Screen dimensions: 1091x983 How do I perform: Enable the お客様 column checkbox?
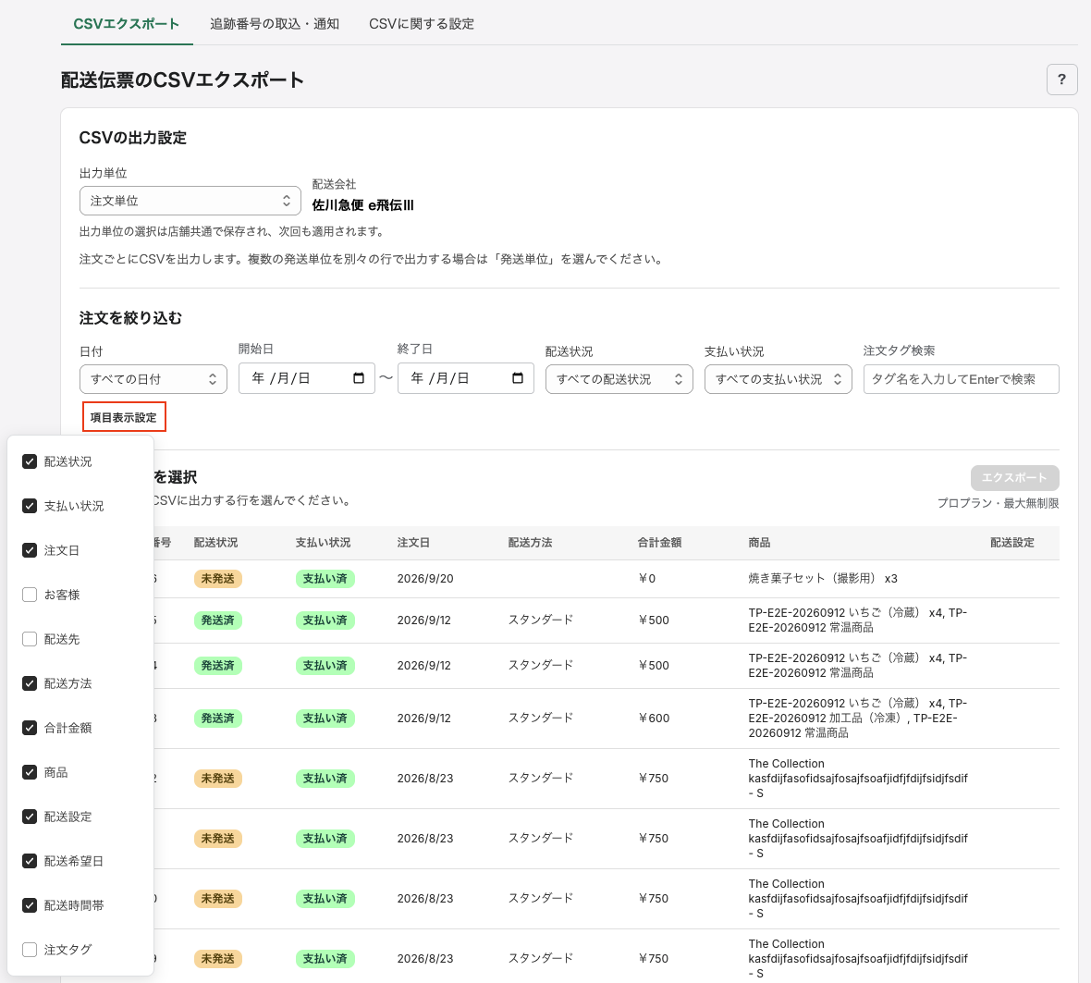coord(30,595)
